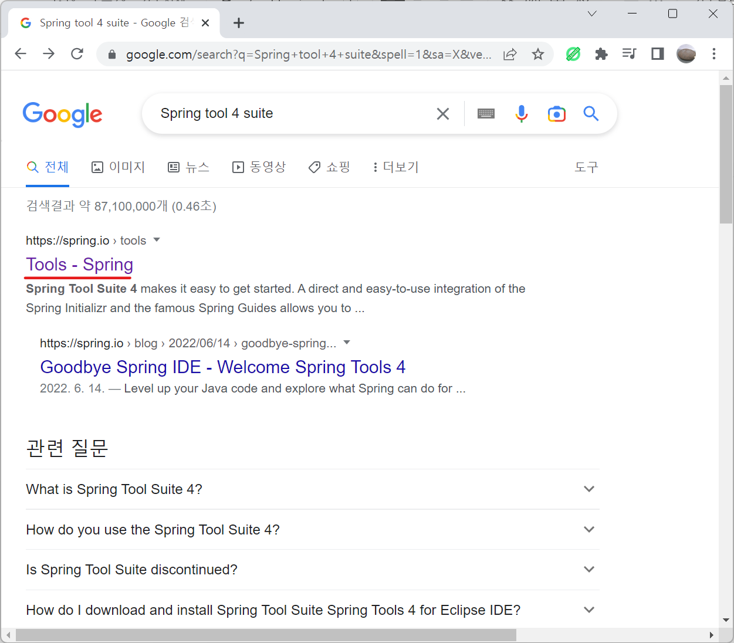The width and height of the screenshot is (734, 643).
Task: Open media controls icon in toolbar
Action: 629,54
